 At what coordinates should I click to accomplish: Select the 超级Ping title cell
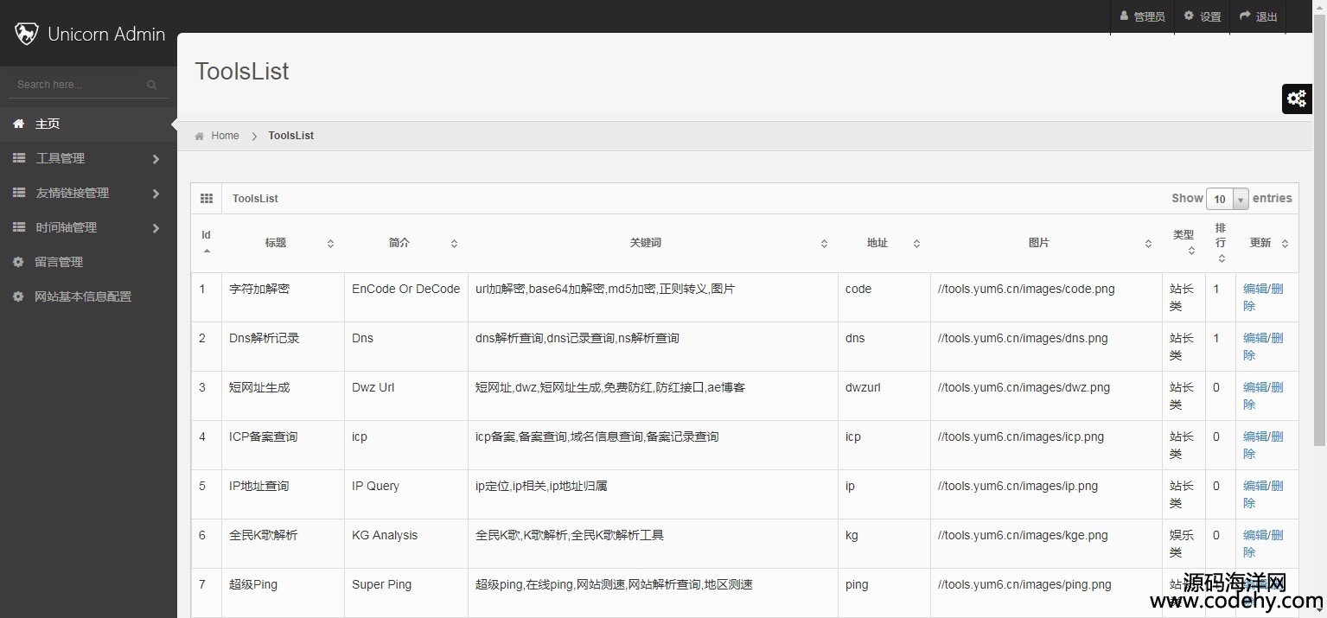[283, 593]
